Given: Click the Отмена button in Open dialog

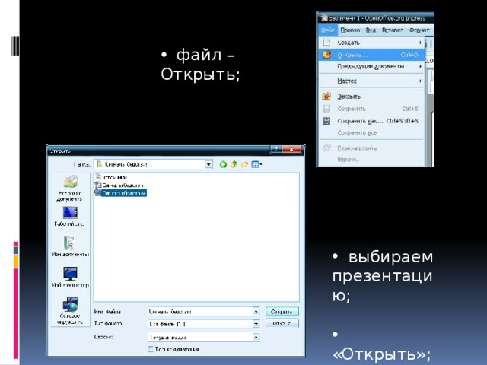Looking at the screenshot, I should pos(282,324).
